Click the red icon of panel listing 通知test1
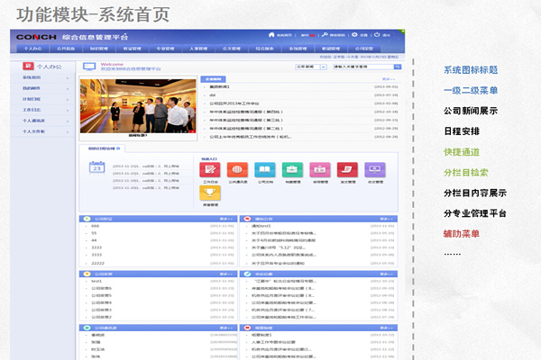The width and height of the screenshot is (541, 360). tap(247, 219)
